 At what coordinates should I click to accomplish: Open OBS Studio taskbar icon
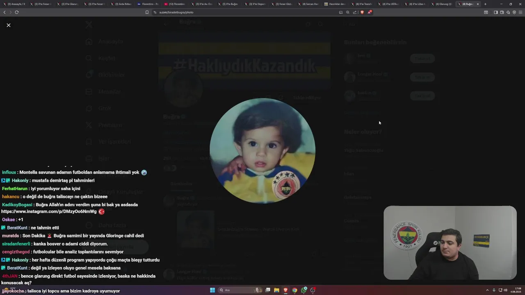coord(313,290)
